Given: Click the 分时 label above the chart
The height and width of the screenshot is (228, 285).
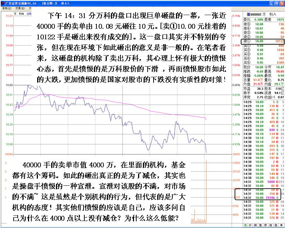Looking at the screenshot, I should click(29, 14).
